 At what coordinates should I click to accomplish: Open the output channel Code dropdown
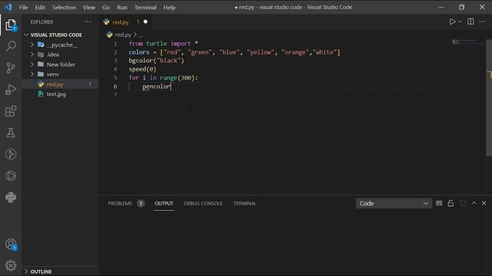coord(394,203)
